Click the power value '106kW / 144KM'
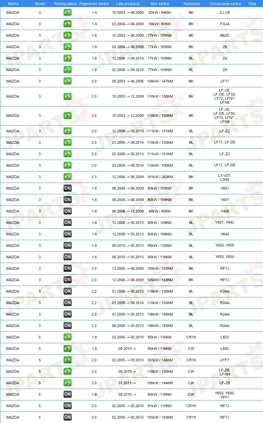The width and height of the screenshot is (263, 423). pyautogui.click(x=160, y=383)
